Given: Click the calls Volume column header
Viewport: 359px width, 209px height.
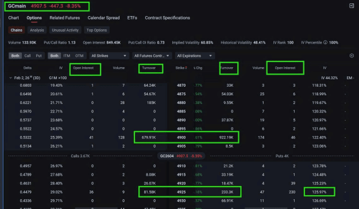Looking at the screenshot, I should point(119,68).
